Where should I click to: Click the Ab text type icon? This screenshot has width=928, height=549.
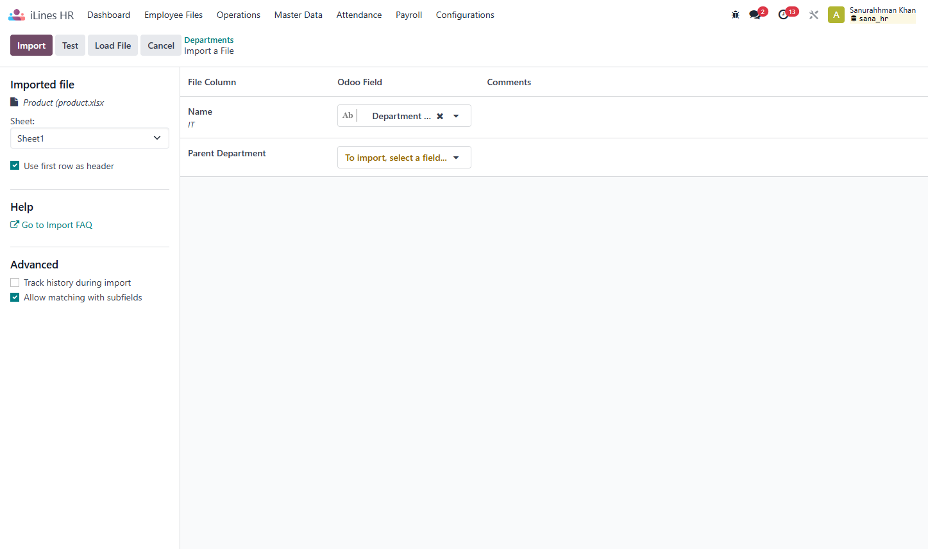[x=348, y=115]
